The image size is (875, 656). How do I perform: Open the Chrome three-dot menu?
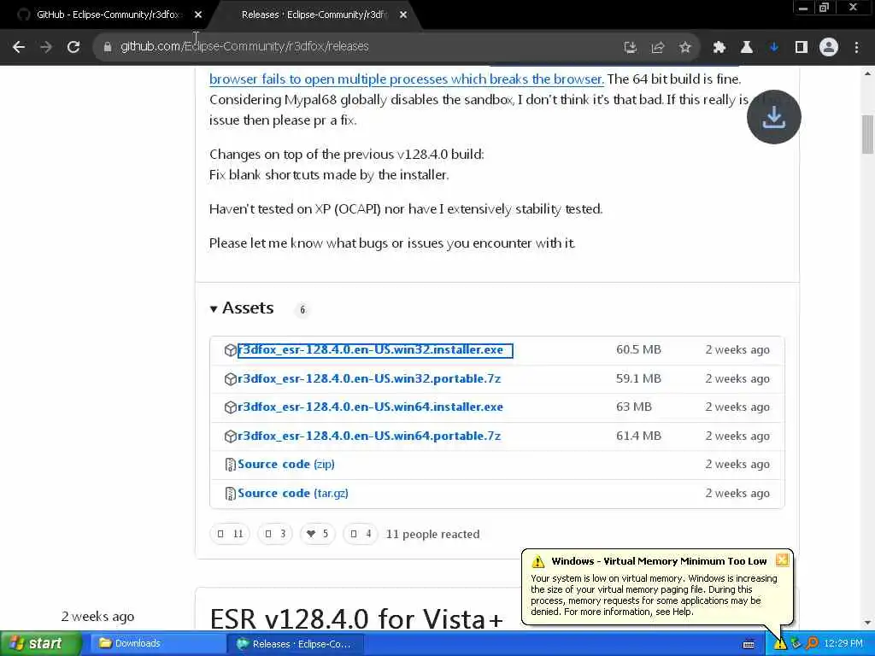[x=856, y=48]
